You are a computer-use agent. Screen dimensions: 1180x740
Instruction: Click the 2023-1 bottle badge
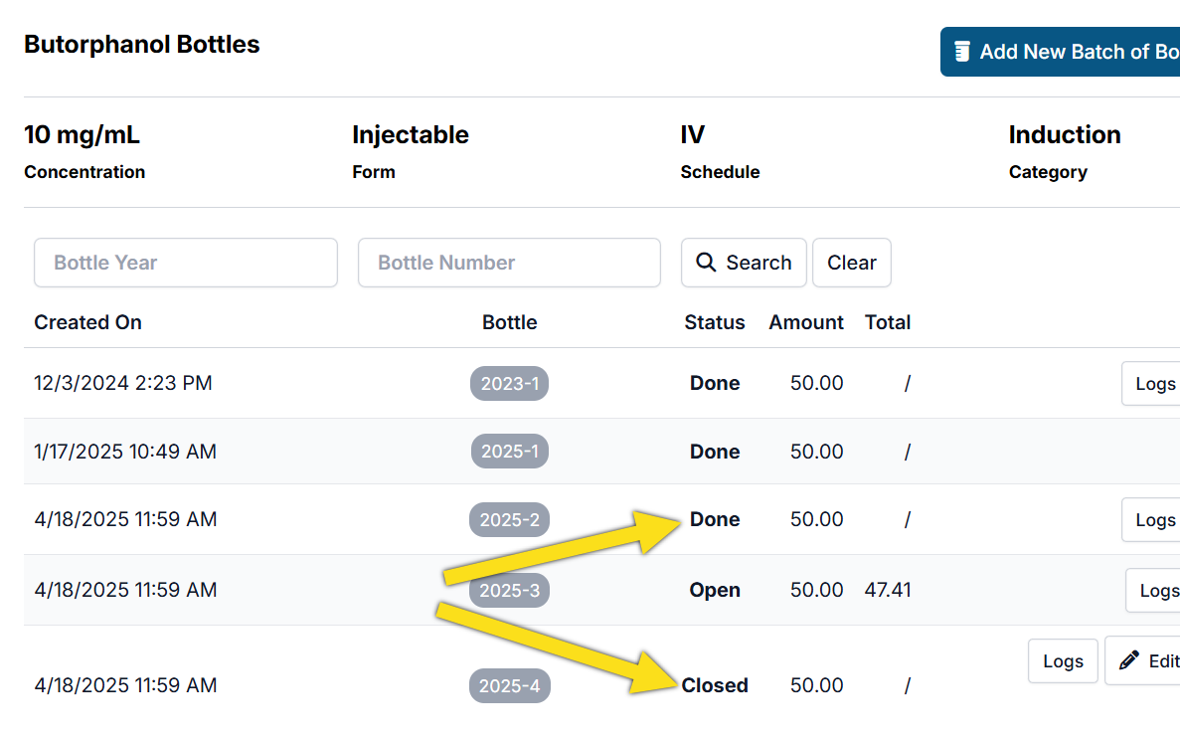click(509, 384)
